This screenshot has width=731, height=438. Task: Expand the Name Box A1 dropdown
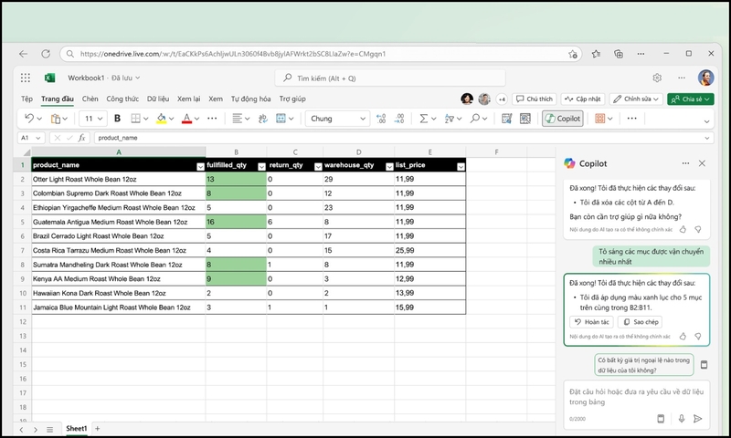tap(38, 138)
